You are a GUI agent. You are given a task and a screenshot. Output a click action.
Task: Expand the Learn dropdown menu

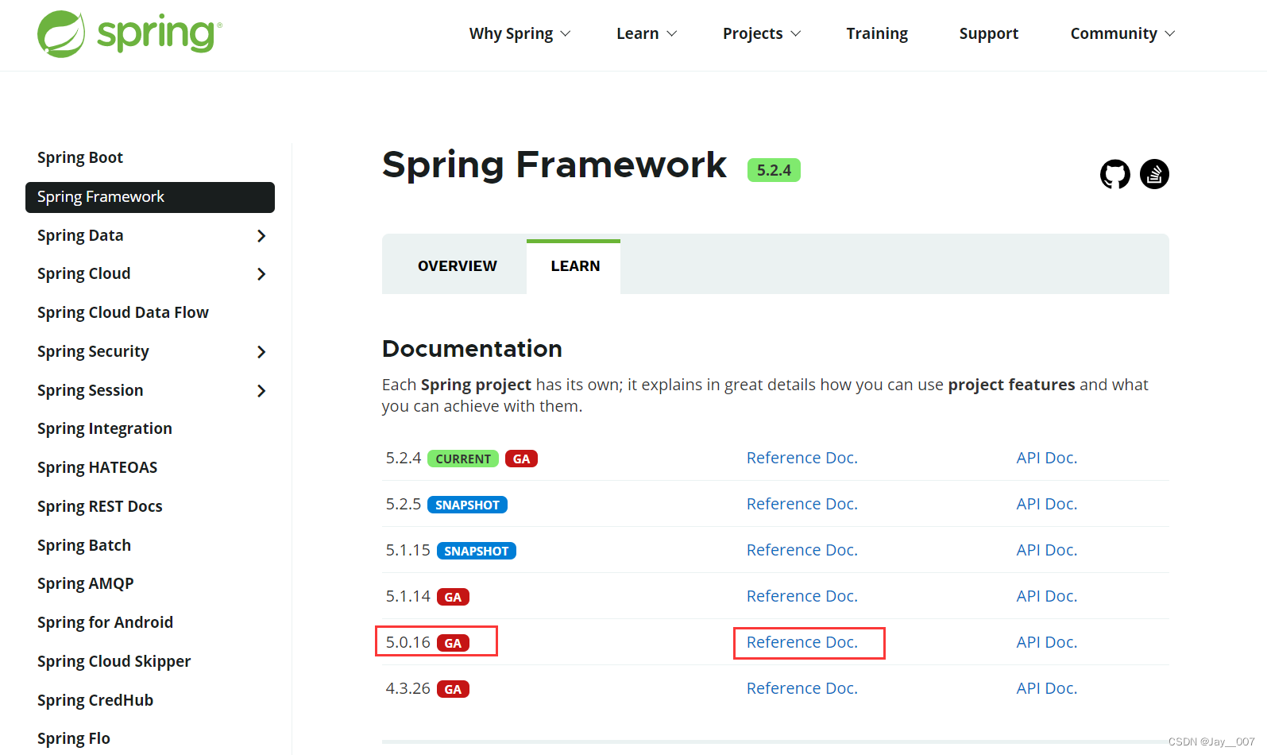(x=647, y=33)
